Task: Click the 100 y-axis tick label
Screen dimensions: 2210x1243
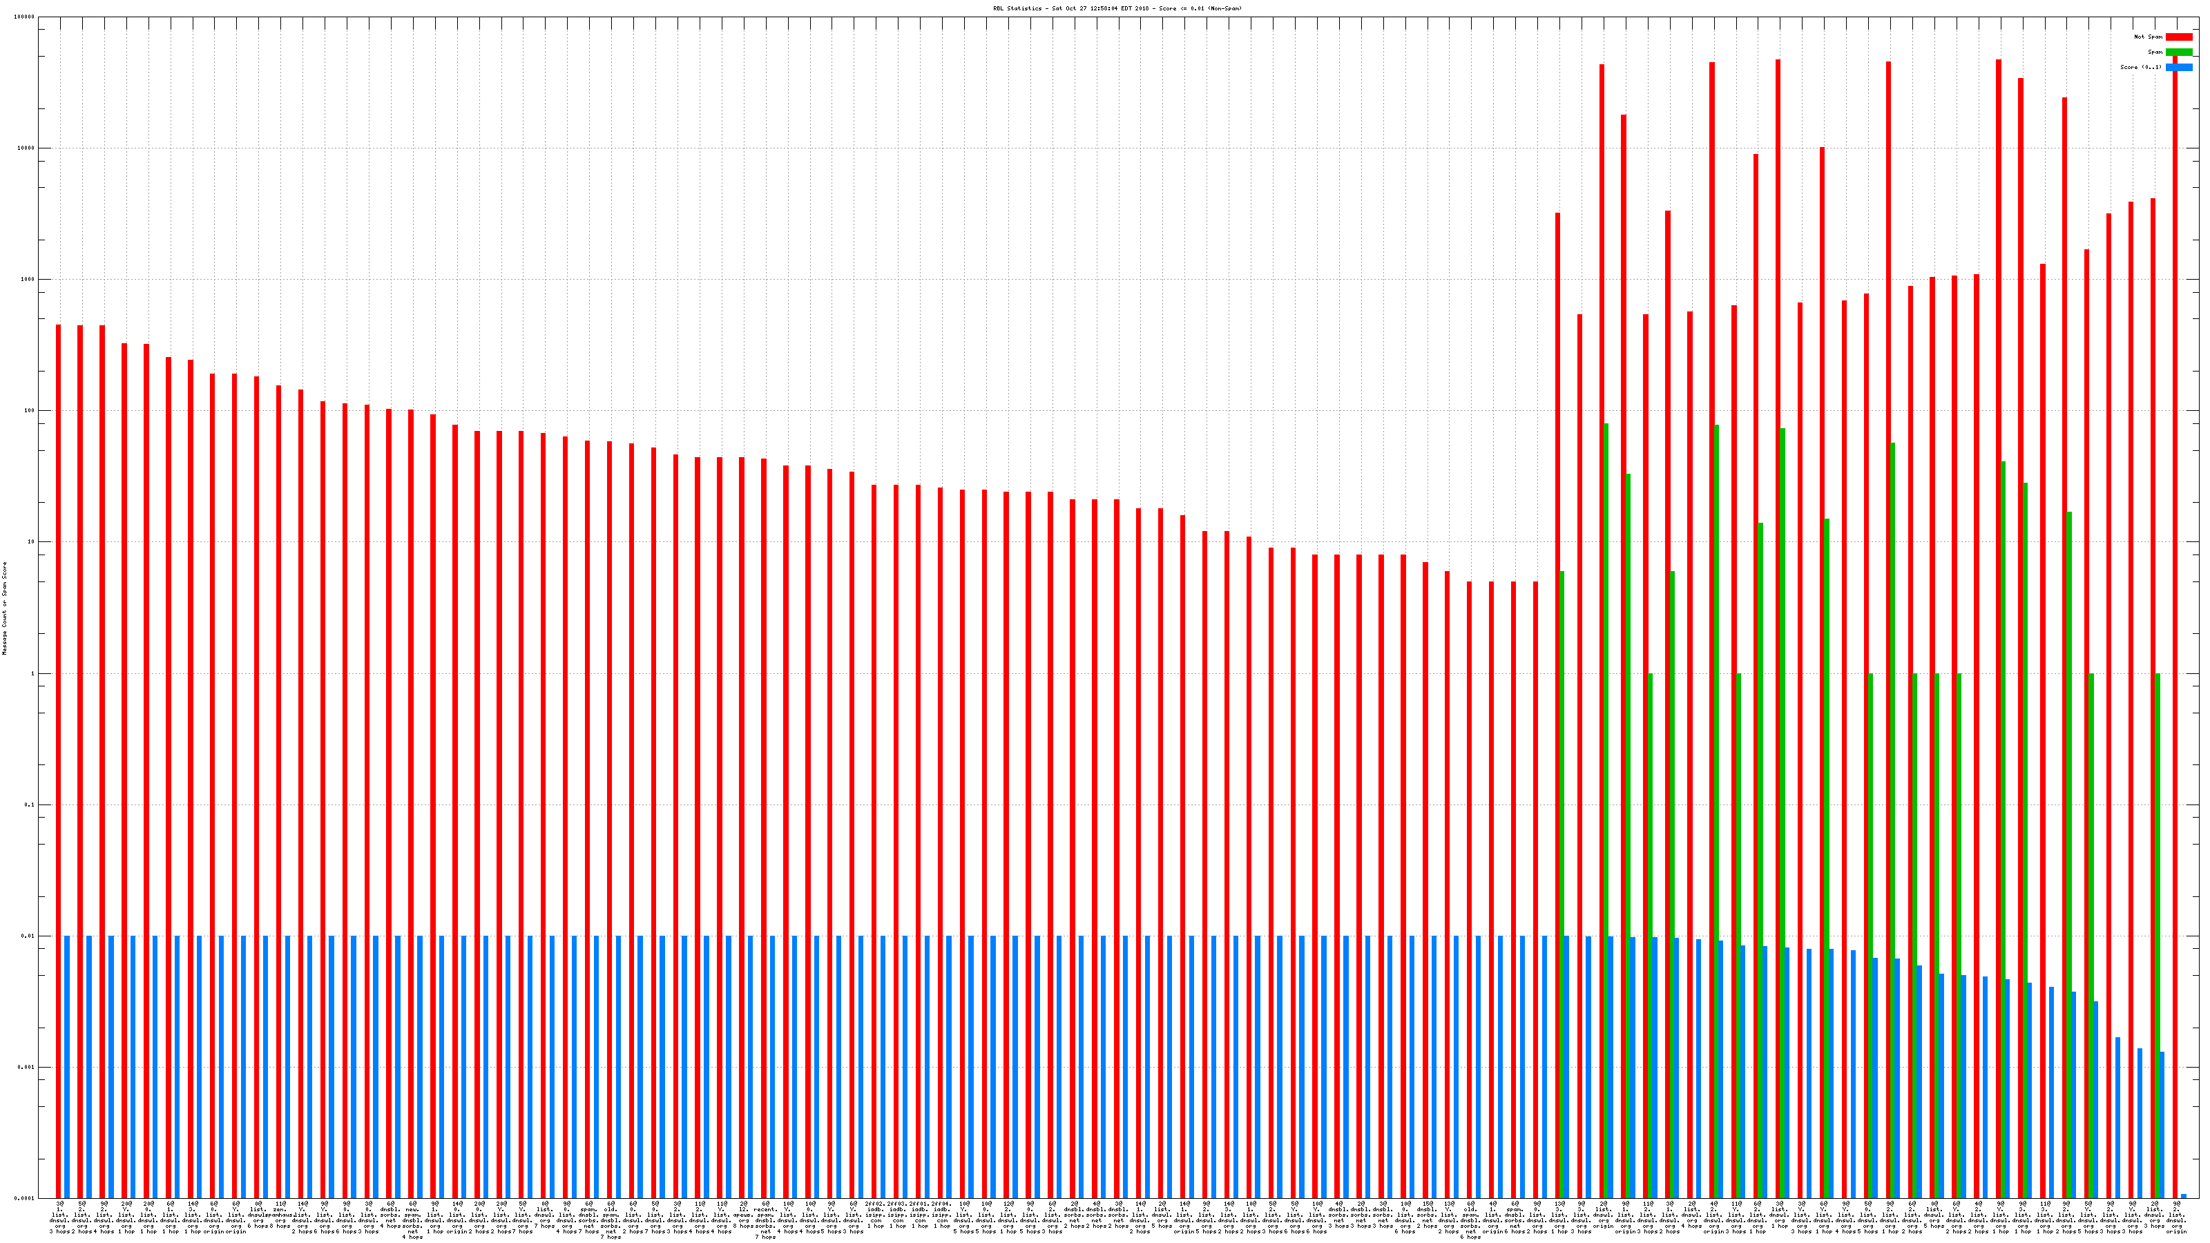Action: tap(30, 411)
